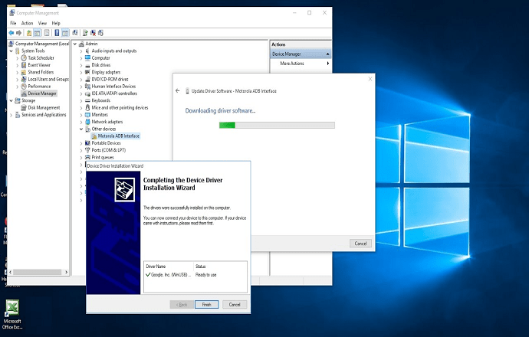Click Cancel in Device Driver Installation Wizard
Screen dimensions: 529x337
[235, 304]
